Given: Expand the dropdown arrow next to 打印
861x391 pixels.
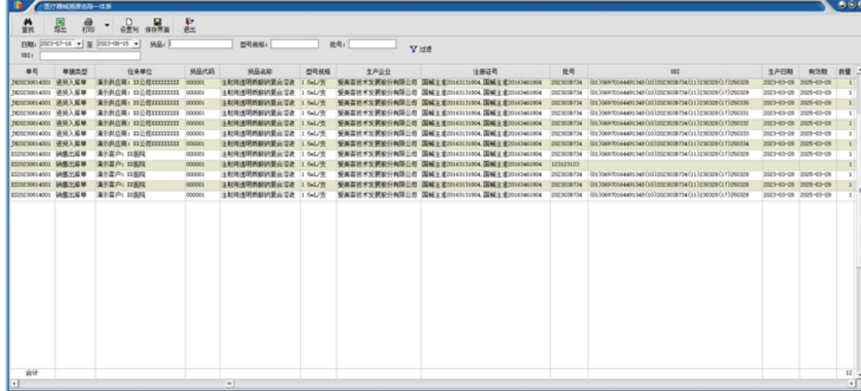Looking at the screenshot, I should (107, 26).
